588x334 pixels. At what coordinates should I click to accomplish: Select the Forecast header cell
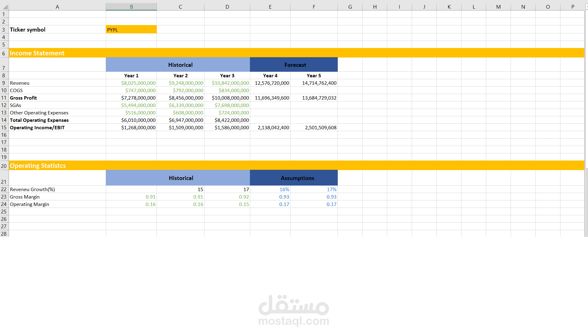(x=294, y=65)
